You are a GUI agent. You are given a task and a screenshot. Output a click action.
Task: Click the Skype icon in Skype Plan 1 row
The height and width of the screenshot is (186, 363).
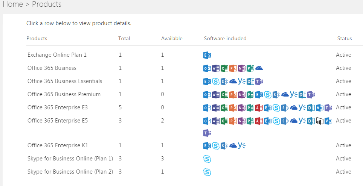pyautogui.click(x=207, y=159)
